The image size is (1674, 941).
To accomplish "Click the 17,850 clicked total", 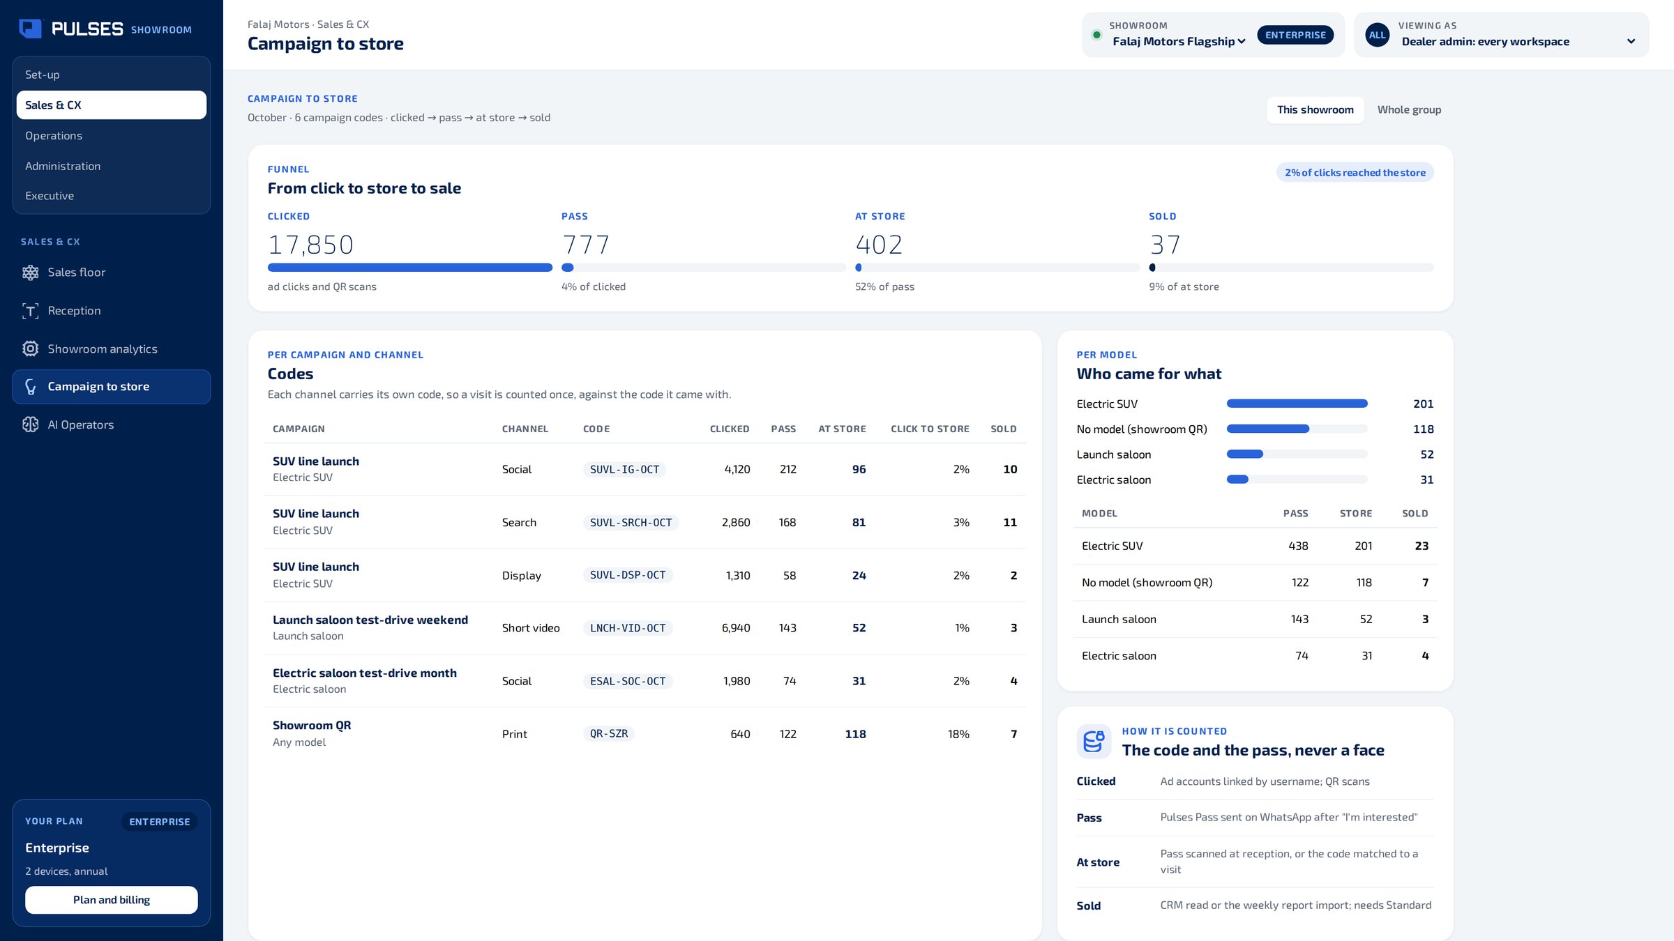I will (x=310, y=245).
